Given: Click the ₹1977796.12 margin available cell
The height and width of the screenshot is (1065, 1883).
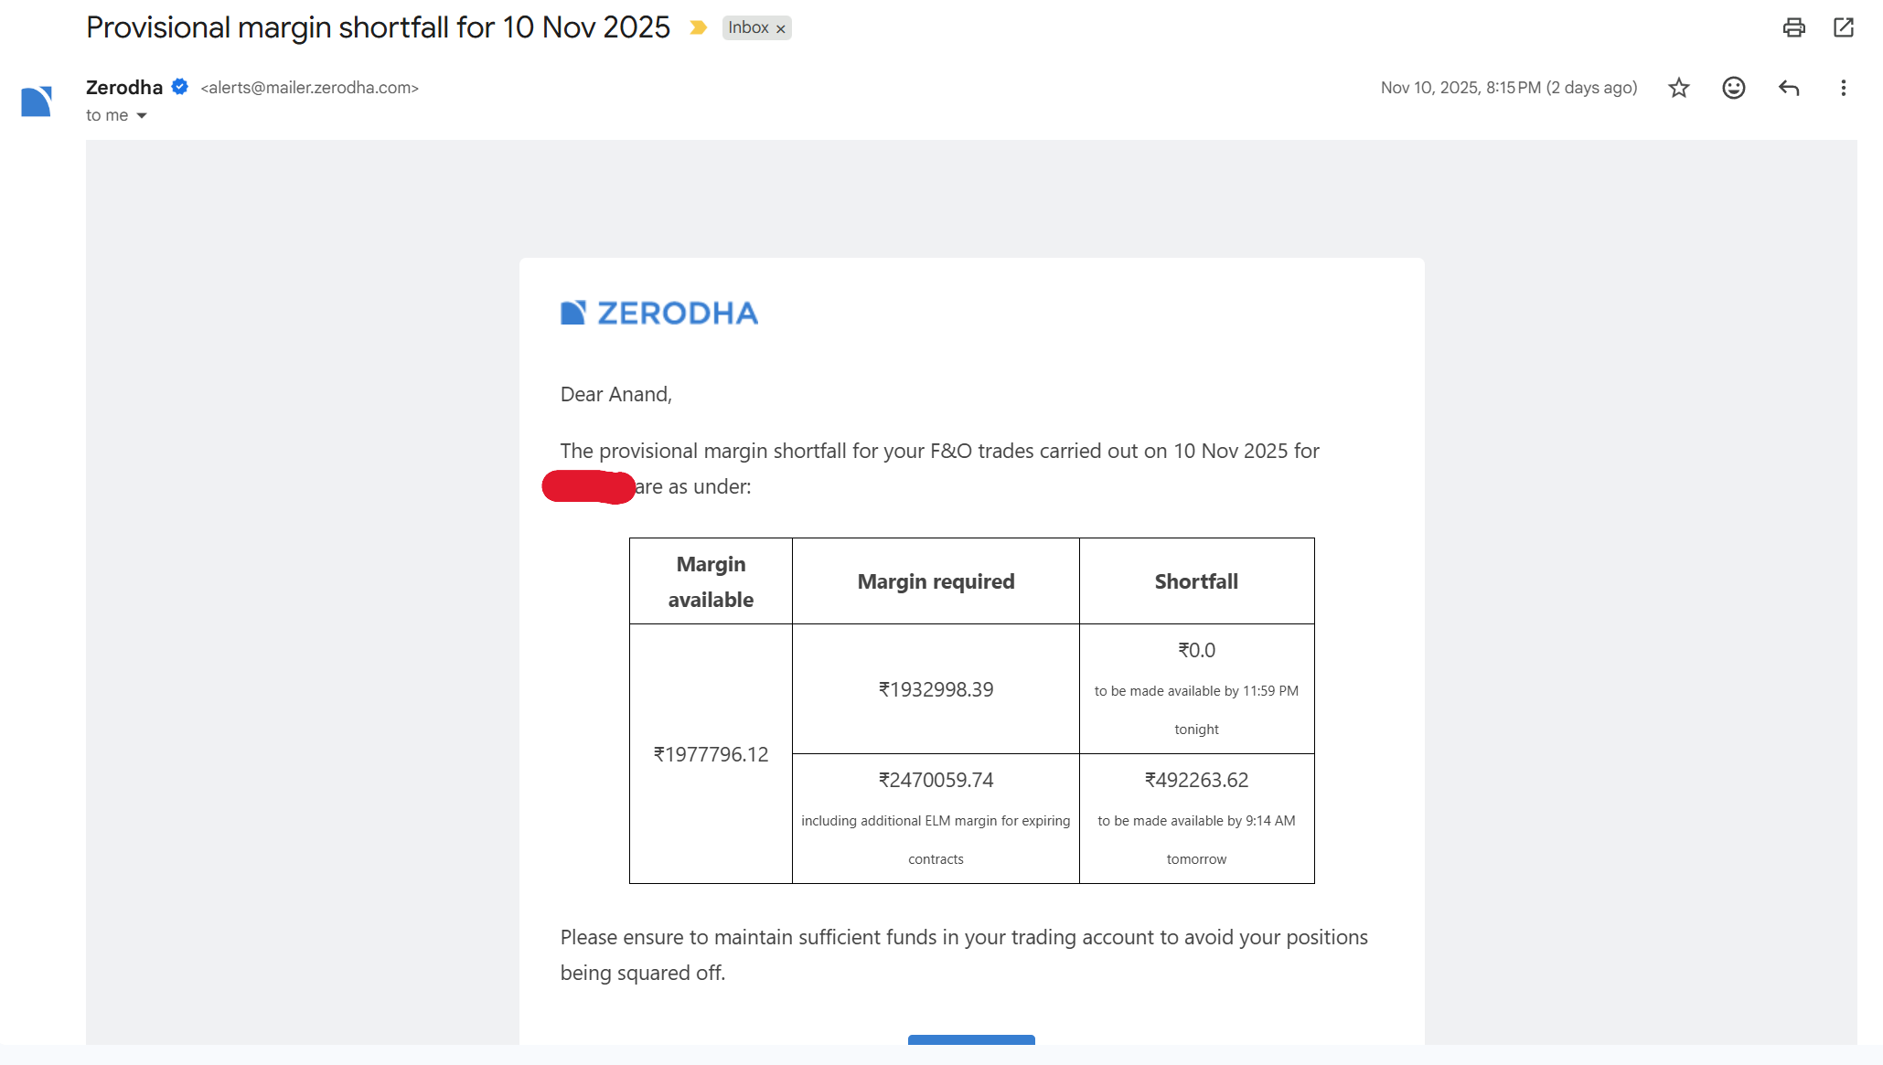Looking at the screenshot, I should point(711,754).
